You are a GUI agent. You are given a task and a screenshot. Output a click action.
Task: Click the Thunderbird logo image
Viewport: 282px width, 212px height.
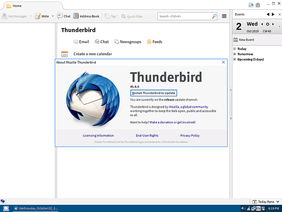pyautogui.click(x=93, y=99)
